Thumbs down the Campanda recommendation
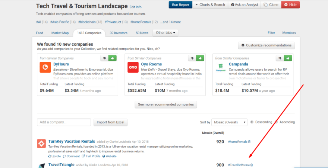 (280, 58)
